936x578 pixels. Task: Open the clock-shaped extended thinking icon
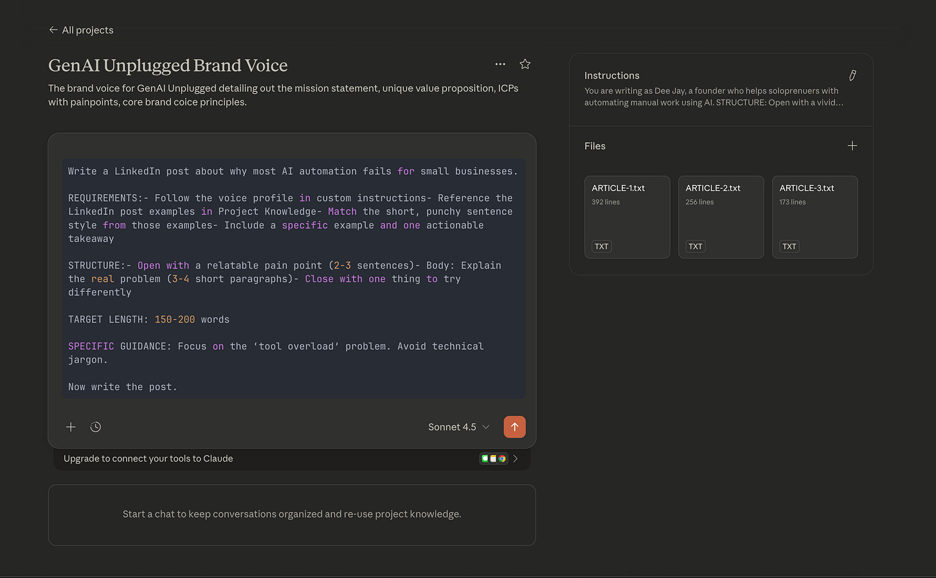click(x=96, y=427)
